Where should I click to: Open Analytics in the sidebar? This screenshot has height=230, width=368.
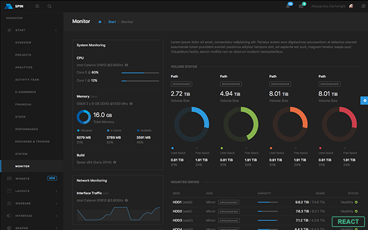(24, 67)
